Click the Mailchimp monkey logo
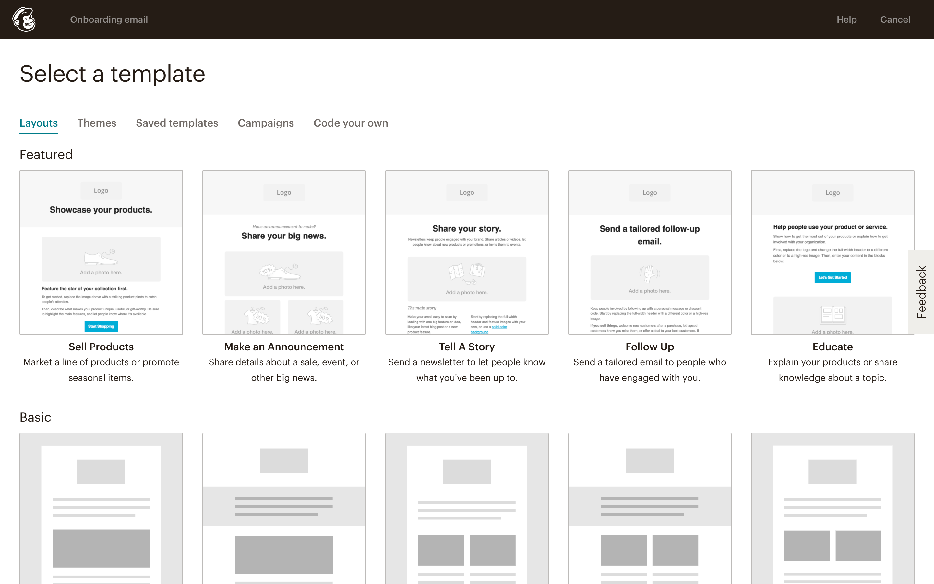Viewport: 934px width, 584px height. 24,19
